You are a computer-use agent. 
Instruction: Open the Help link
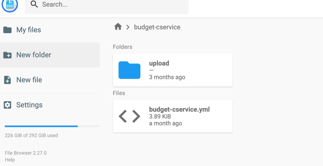pos(10,160)
